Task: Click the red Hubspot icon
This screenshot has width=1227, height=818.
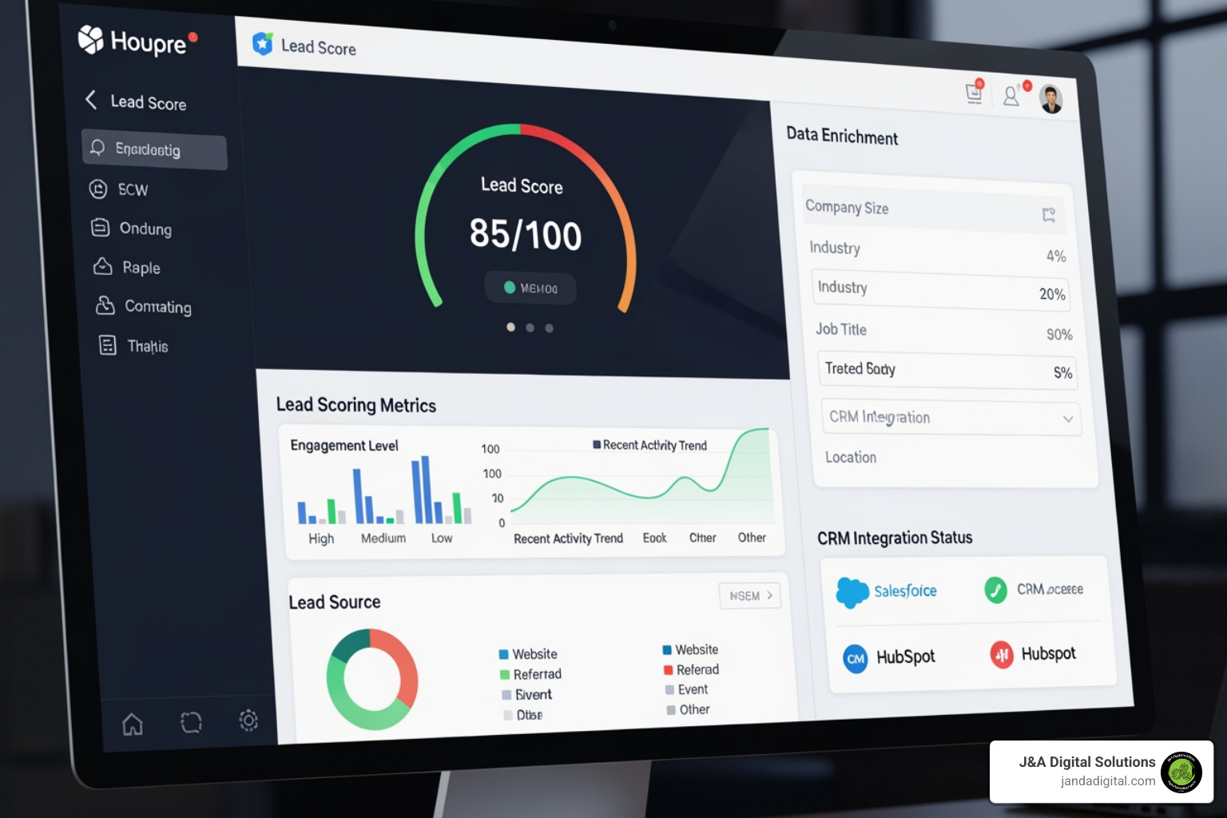Action: pyautogui.click(x=1002, y=655)
